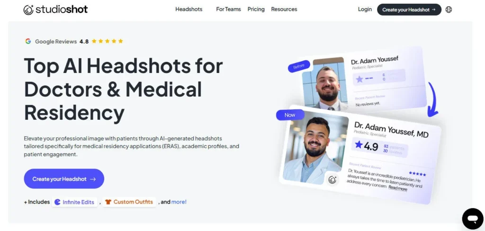The image size is (485, 231).
Task: Expand the Resources nav menu
Action: pos(284,9)
